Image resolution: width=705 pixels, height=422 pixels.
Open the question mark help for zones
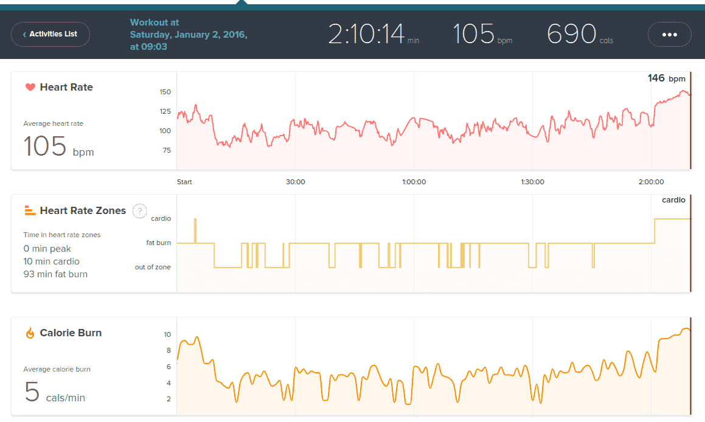[140, 211]
